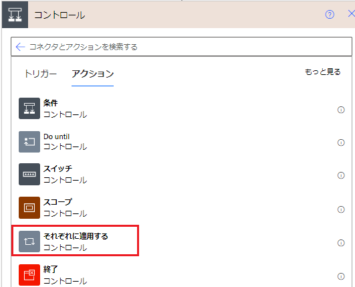Choose the スイッチ switch action icon
The image size is (355, 287).
click(x=29, y=174)
